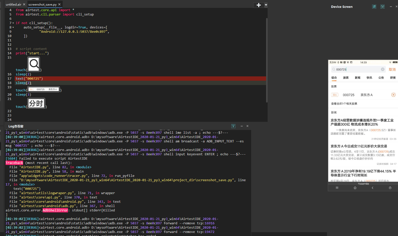Viewport: 398px width, 236px height.
Task: Click 查看全部1个相关股票 link
Action: click(x=344, y=104)
